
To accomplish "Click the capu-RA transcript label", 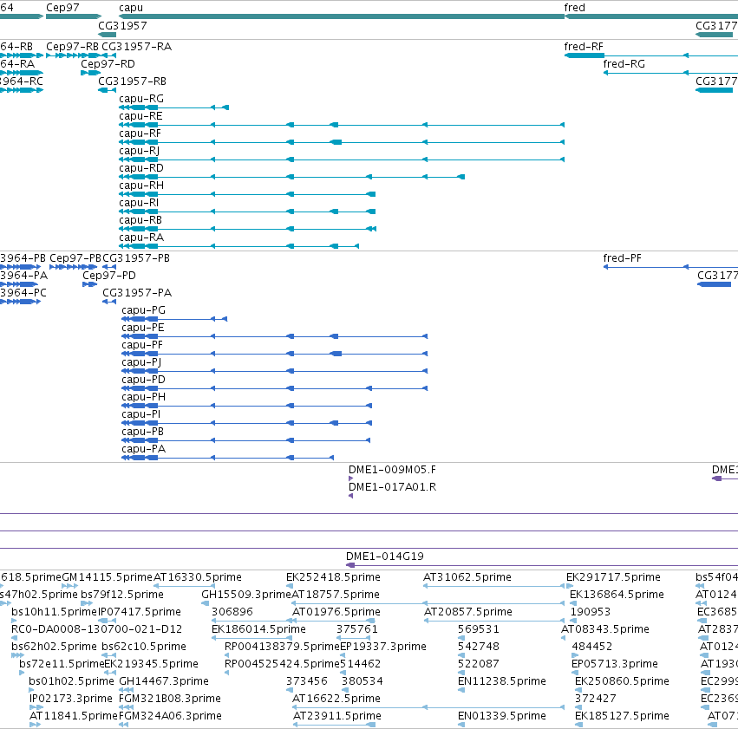I will pos(141,238).
